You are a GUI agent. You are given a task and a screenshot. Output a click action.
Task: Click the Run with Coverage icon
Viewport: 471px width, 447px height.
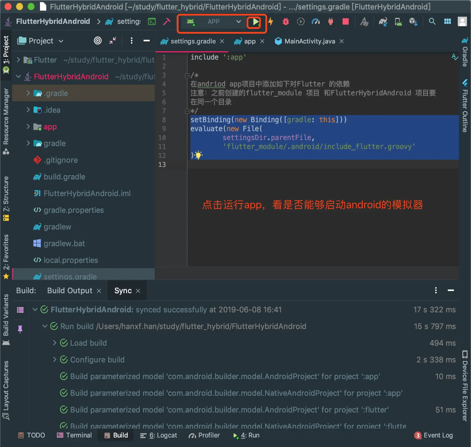[300, 22]
